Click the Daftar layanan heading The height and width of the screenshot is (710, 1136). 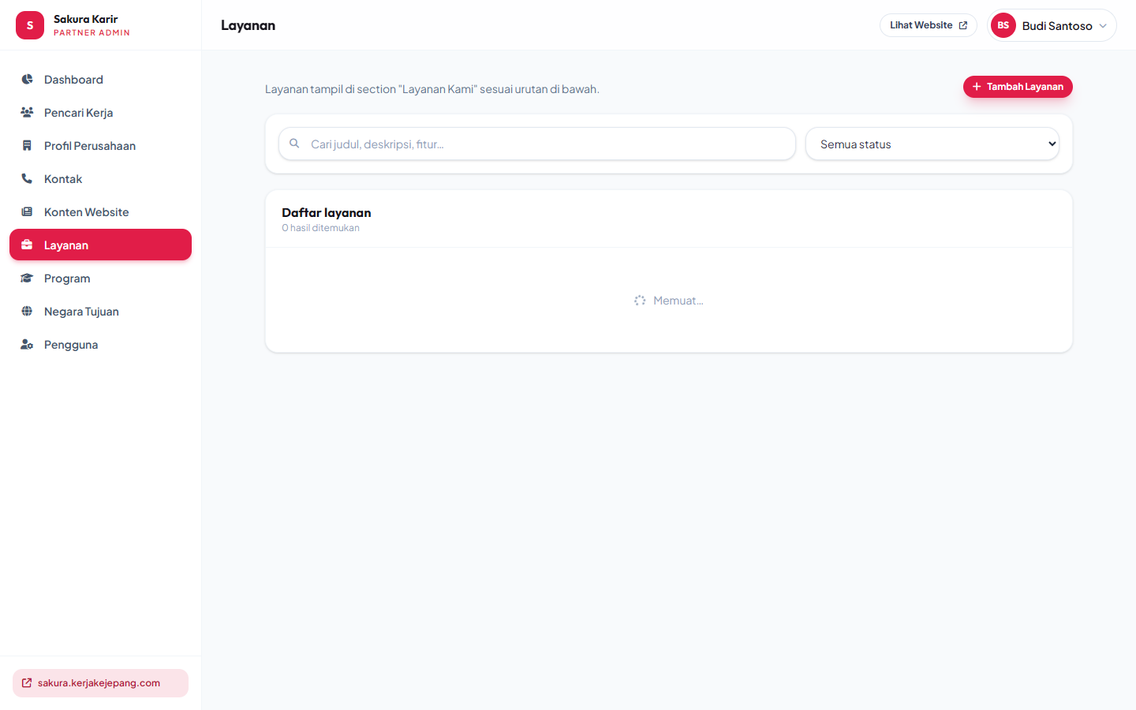[327, 213]
